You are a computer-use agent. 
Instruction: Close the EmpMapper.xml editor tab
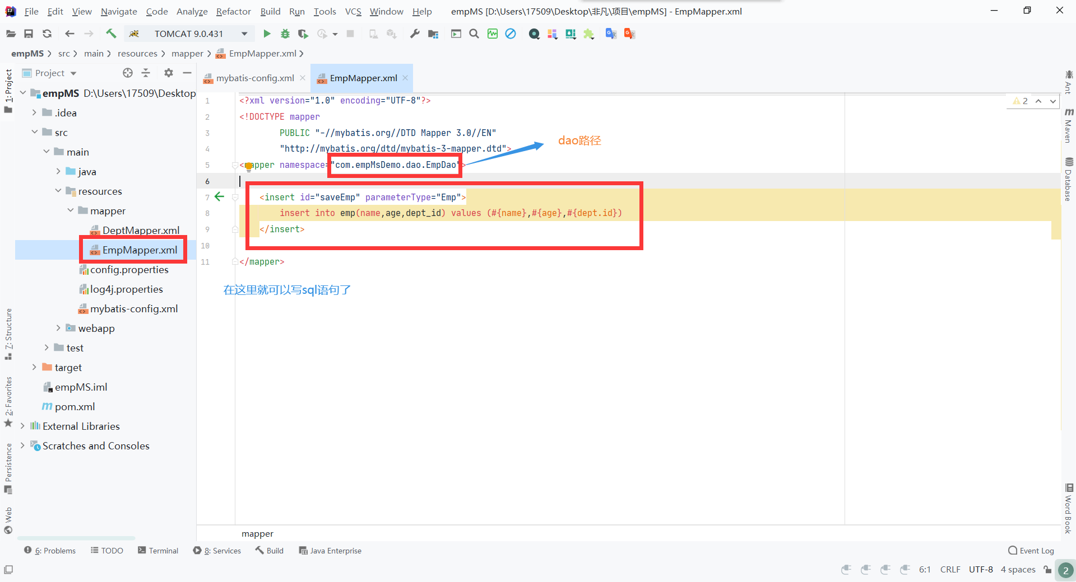tap(405, 78)
